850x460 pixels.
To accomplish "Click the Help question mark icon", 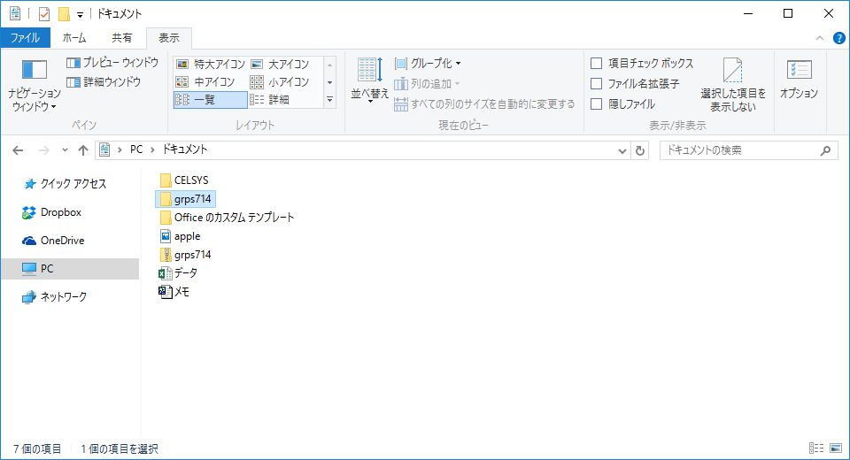I will [x=838, y=38].
